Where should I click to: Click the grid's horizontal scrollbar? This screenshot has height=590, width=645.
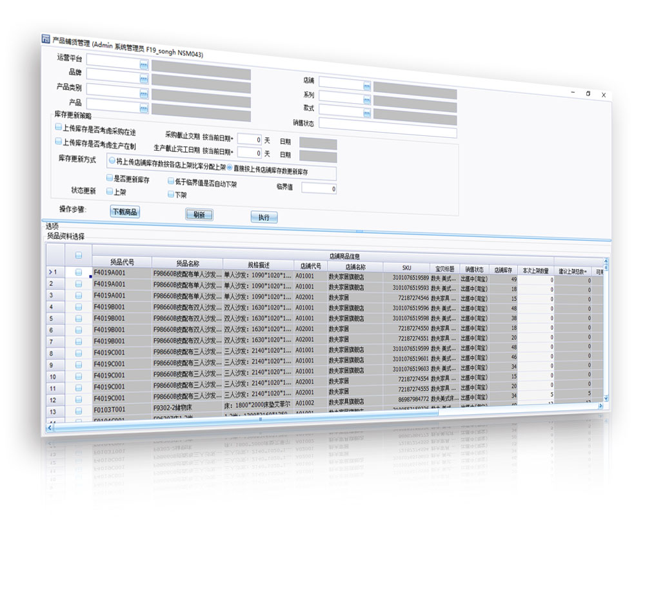[x=258, y=419]
